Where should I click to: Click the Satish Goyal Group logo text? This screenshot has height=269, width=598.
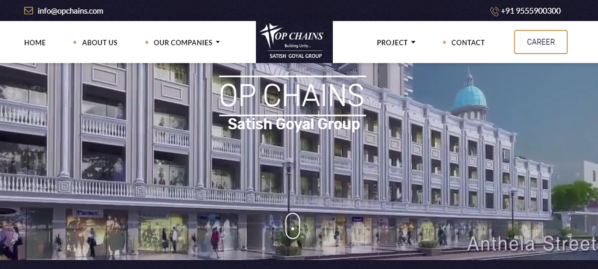(295, 56)
